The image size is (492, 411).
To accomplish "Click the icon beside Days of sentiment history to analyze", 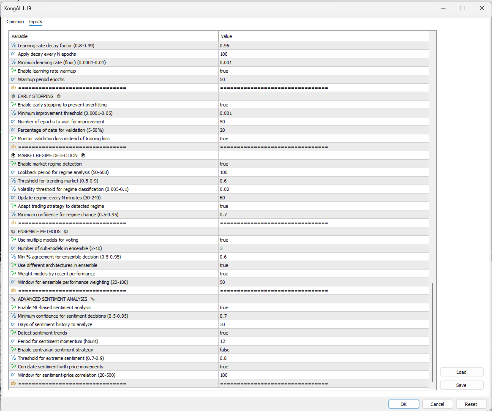I will [13, 325].
